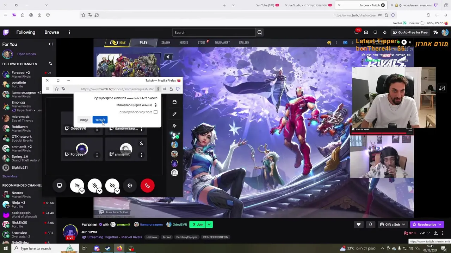This screenshot has height=253, width=451.
Task: Click the search magnifier button
Action: (260, 32)
